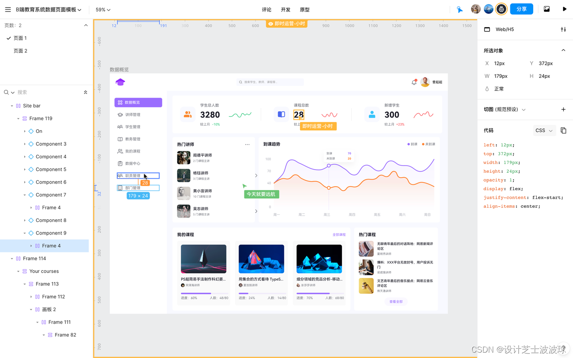Image resolution: width=573 pixels, height=358 pixels.
Task: Click the blue 分享 button
Action: [522, 9]
